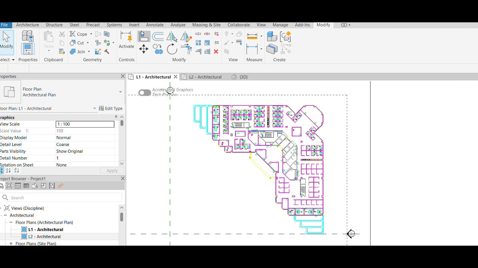Viewport: 478px width, 268px height.
Task: Switch to the Architecture ribbon tab
Action: click(x=27, y=25)
